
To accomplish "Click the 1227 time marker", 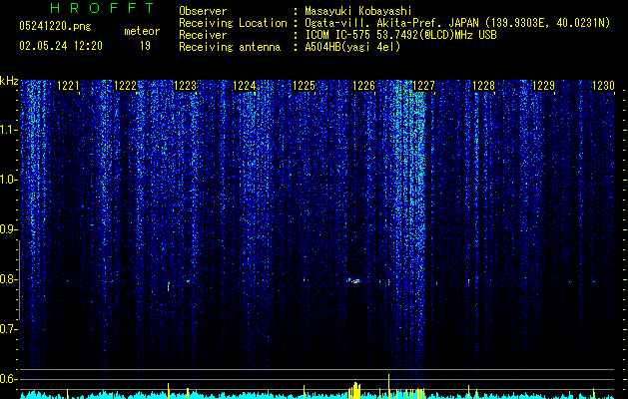I will pos(423,86).
